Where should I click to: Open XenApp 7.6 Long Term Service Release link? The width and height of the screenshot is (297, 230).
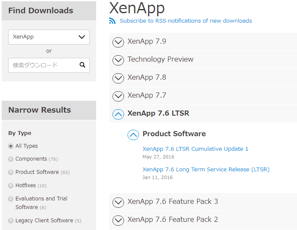click(x=206, y=170)
